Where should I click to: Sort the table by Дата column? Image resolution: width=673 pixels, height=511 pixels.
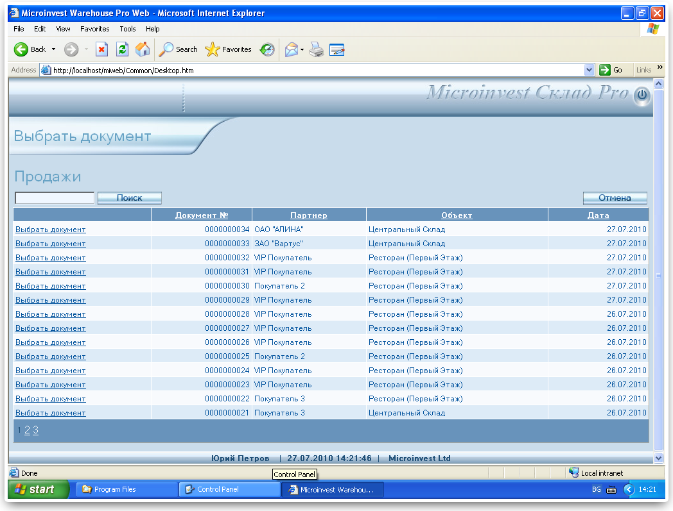point(598,215)
